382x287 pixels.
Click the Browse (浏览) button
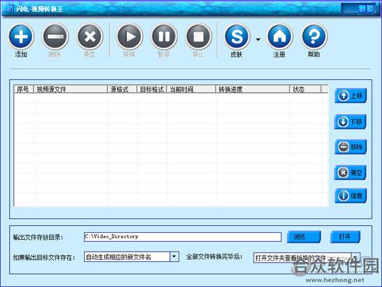[304, 237]
